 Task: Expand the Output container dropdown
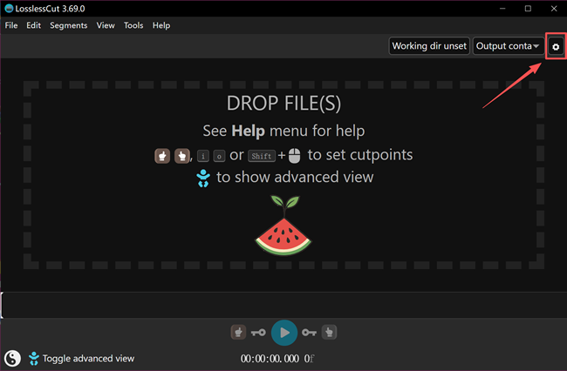point(508,46)
